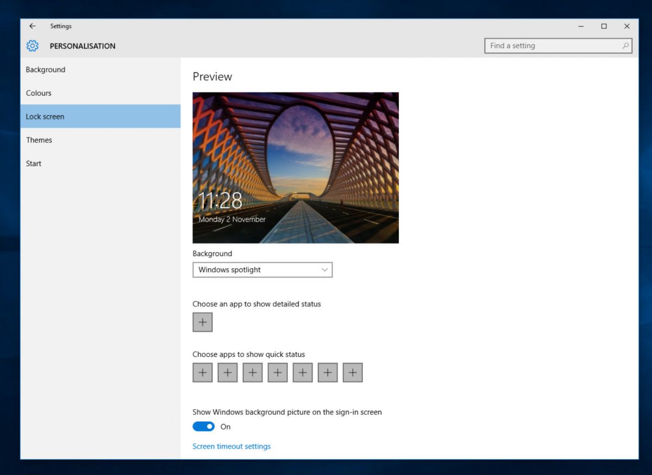Open the Background dropdown showing Windows spotlight
Image resolution: width=652 pixels, height=475 pixels.
(x=262, y=270)
